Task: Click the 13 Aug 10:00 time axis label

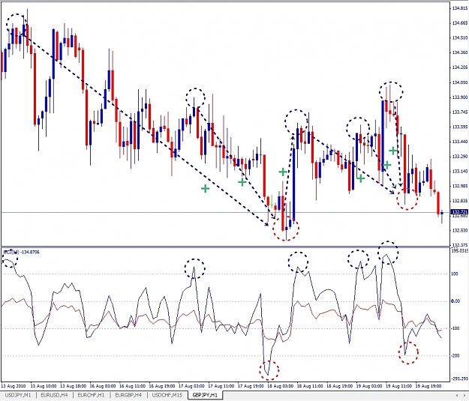Action: 44,386
